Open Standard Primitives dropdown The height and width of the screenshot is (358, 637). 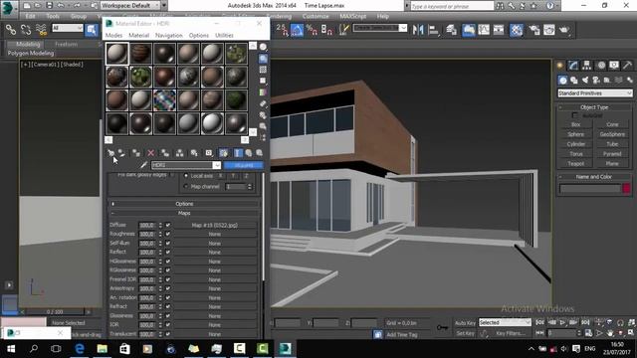click(595, 93)
